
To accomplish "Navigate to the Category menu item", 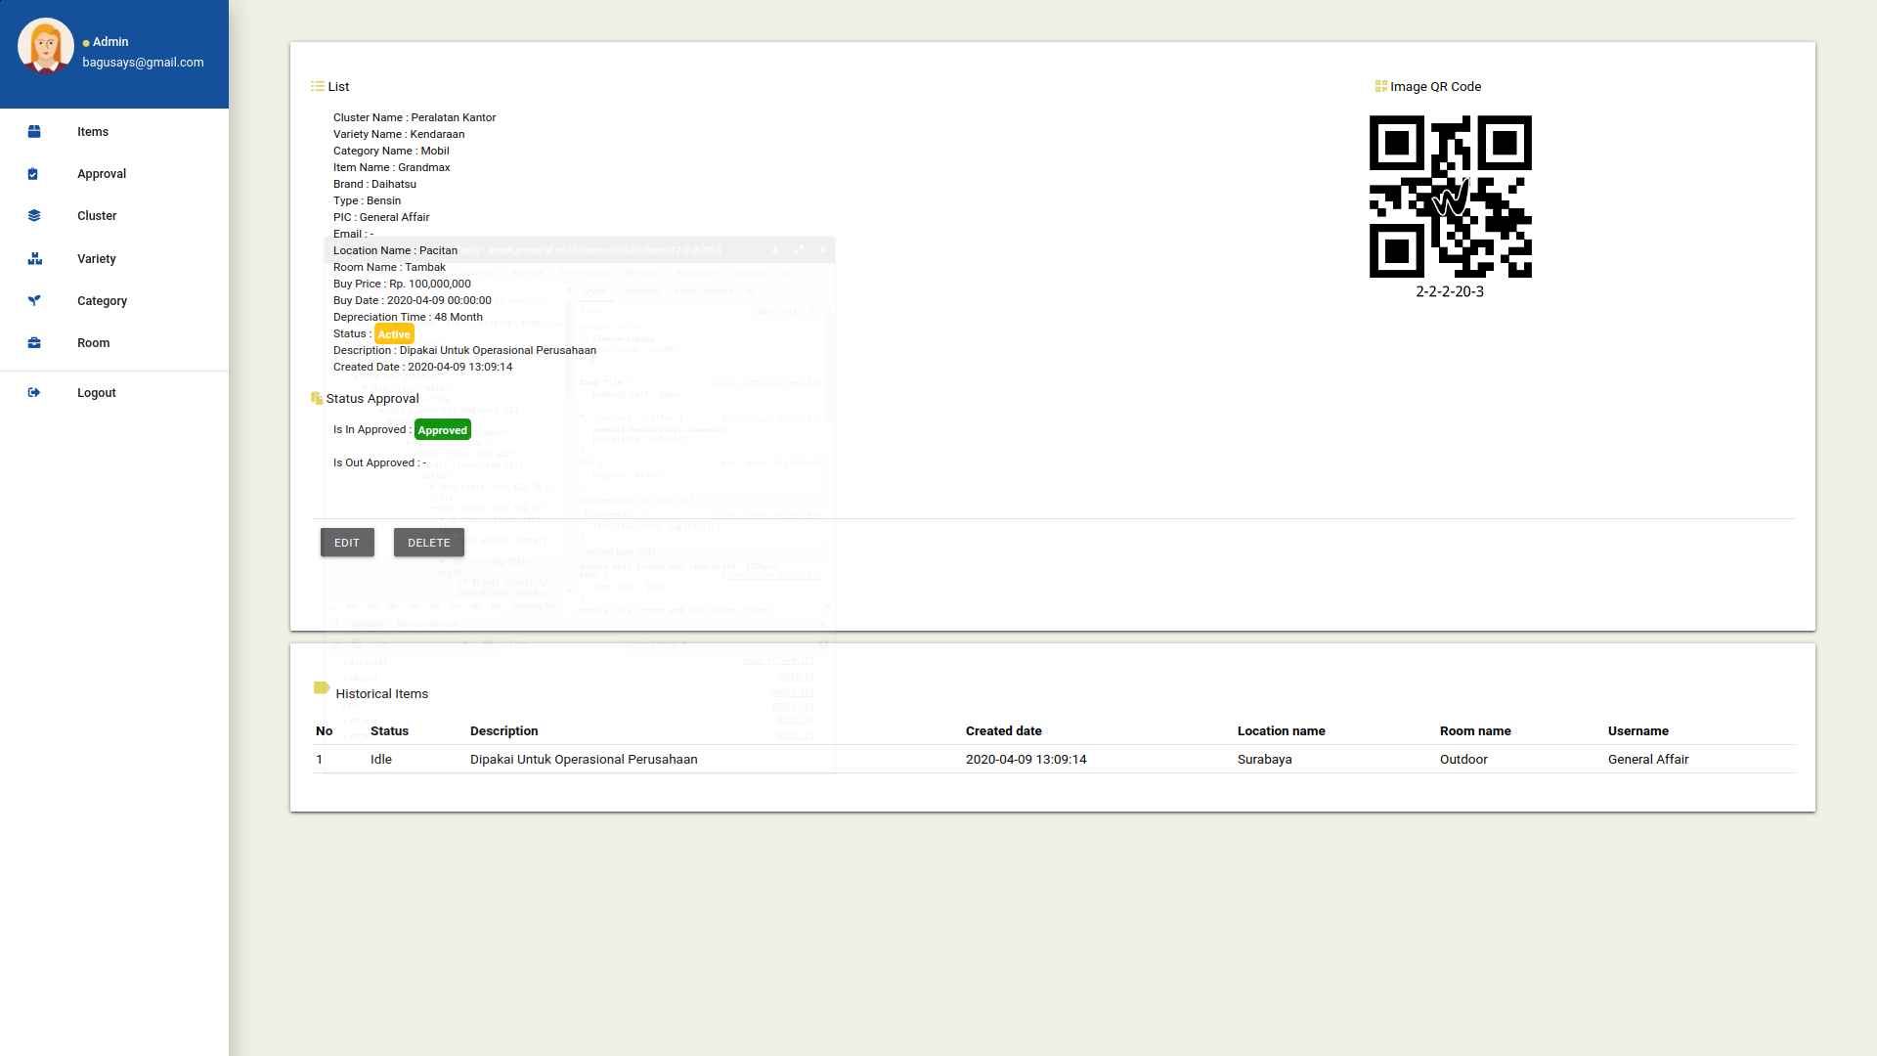I will 102,301.
